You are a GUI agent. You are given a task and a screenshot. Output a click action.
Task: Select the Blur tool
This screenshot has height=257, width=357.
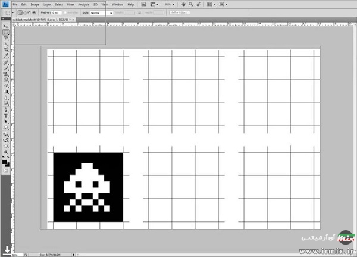[x=6, y=97]
